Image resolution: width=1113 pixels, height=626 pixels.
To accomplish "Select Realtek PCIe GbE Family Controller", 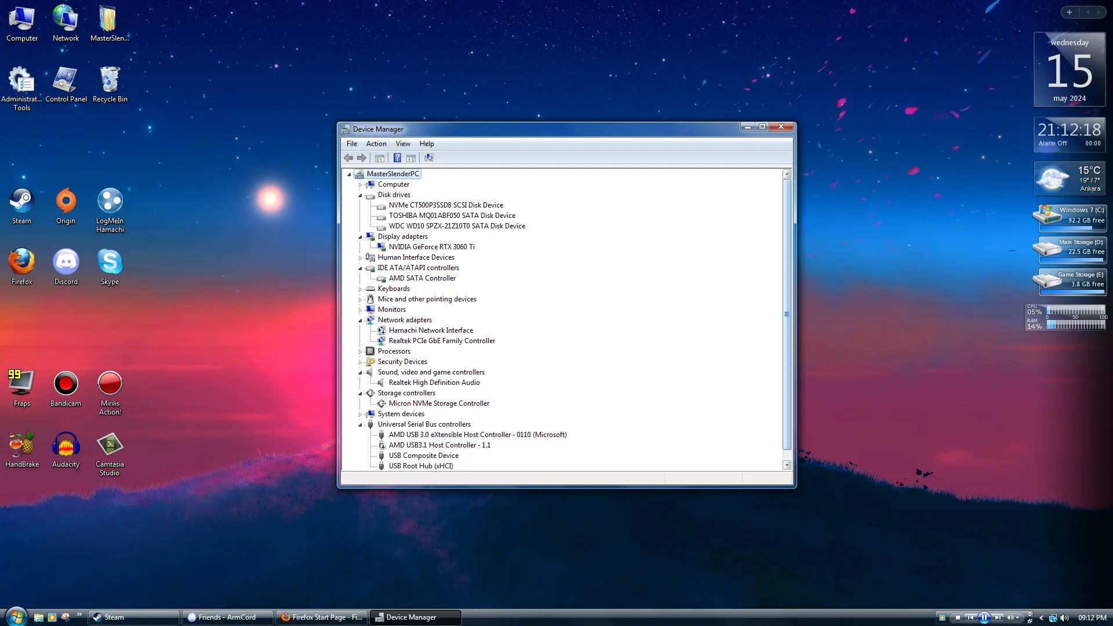I will tap(442, 341).
